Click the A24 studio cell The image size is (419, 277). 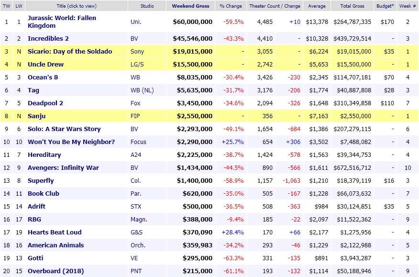coord(136,155)
